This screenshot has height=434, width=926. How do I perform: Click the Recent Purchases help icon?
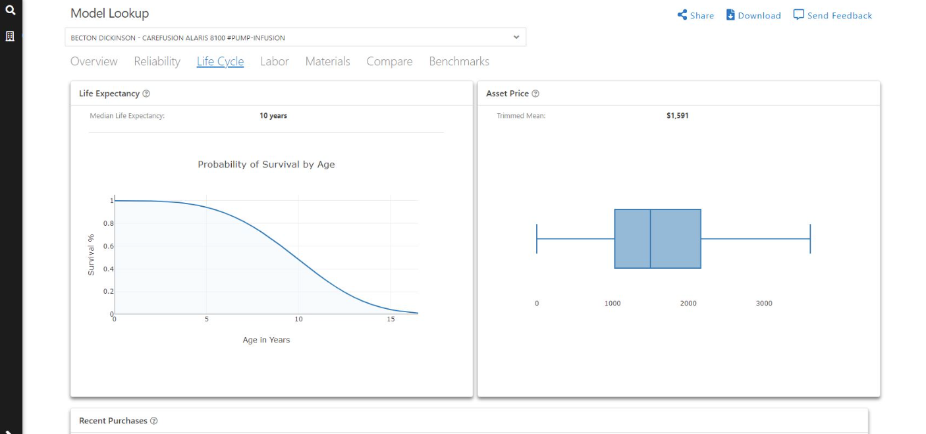pyautogui.click(x=153, y=421)
